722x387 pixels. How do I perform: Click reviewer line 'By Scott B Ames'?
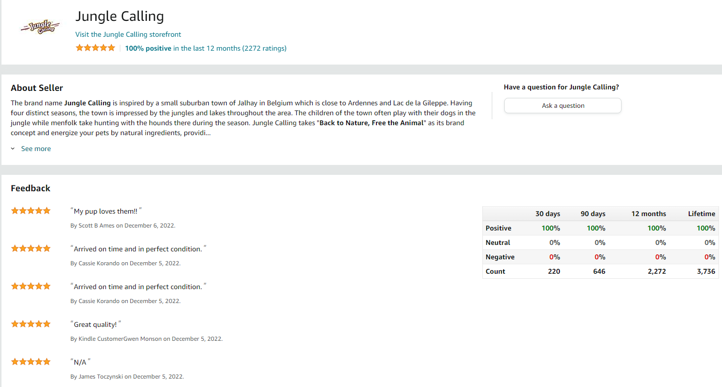coord(123,226)
